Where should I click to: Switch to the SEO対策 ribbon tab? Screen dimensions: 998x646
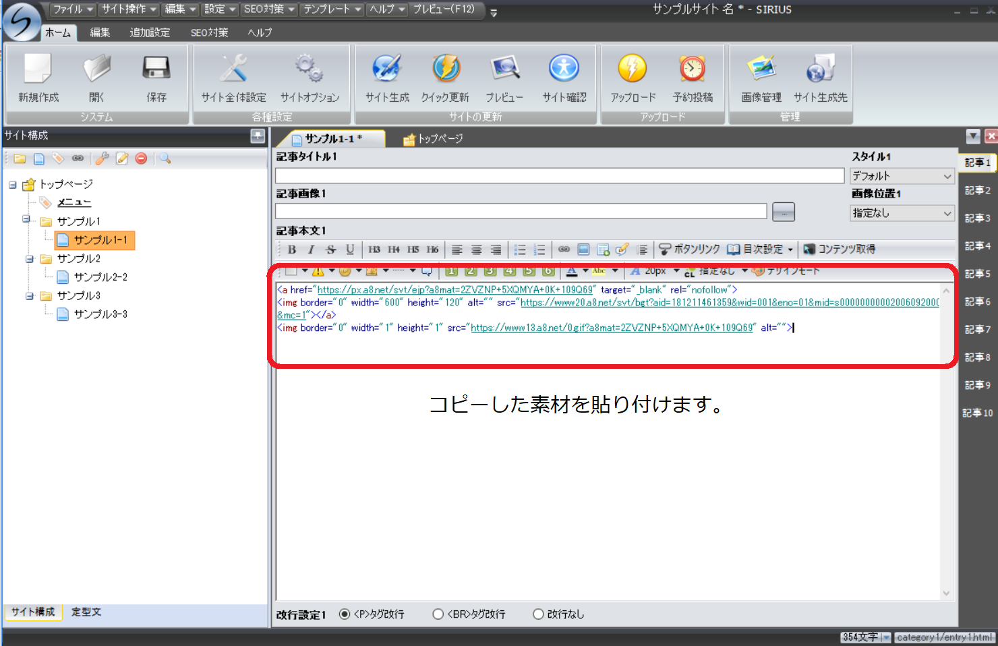[209, 32]
